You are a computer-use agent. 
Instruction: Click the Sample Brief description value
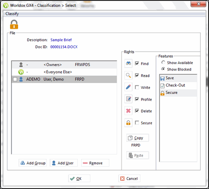pyautogui.click(x=61, y=40)
